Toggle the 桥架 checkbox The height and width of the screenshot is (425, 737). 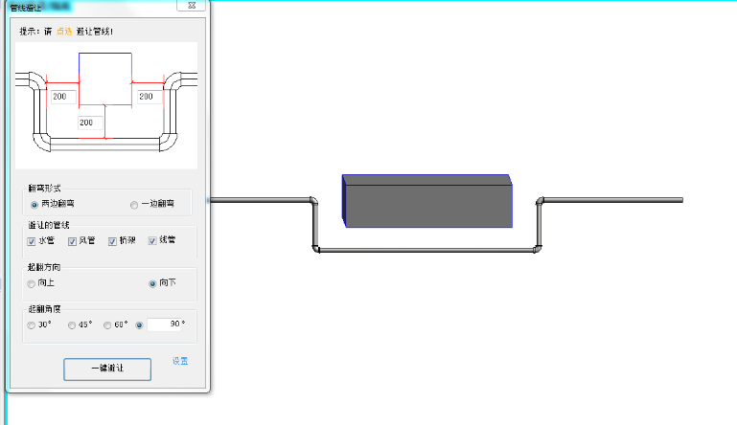112,240
